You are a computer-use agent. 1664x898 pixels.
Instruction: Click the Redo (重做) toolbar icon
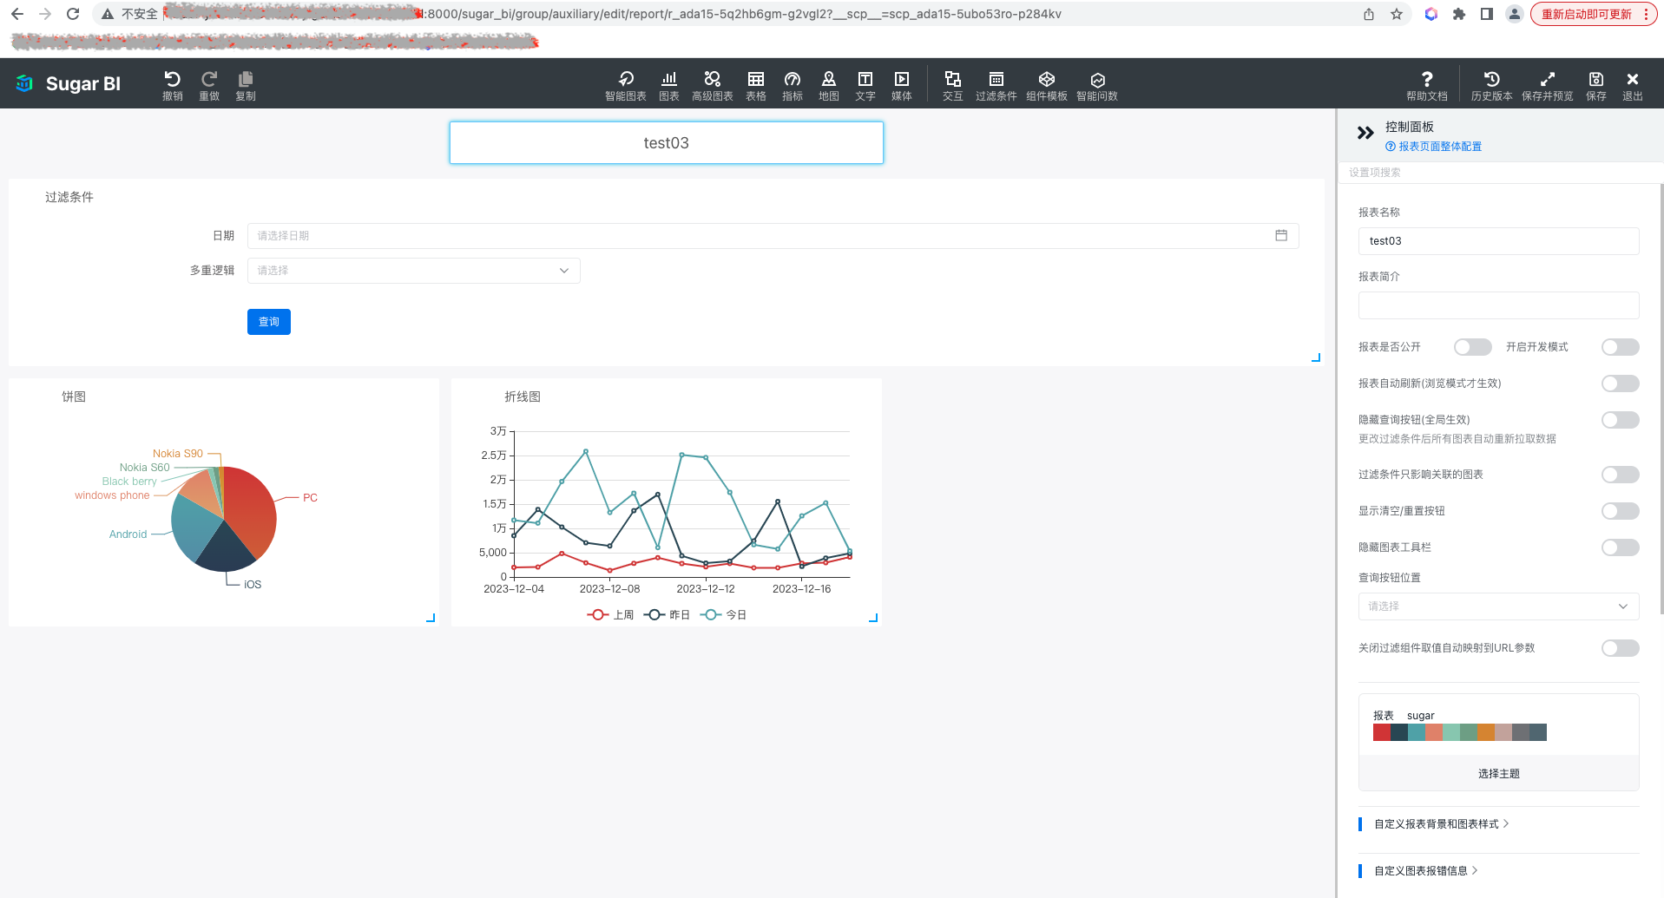209,85
